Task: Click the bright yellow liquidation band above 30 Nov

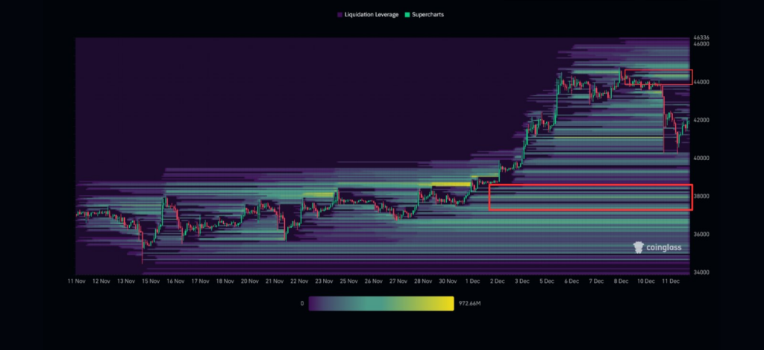Action: 451,183
